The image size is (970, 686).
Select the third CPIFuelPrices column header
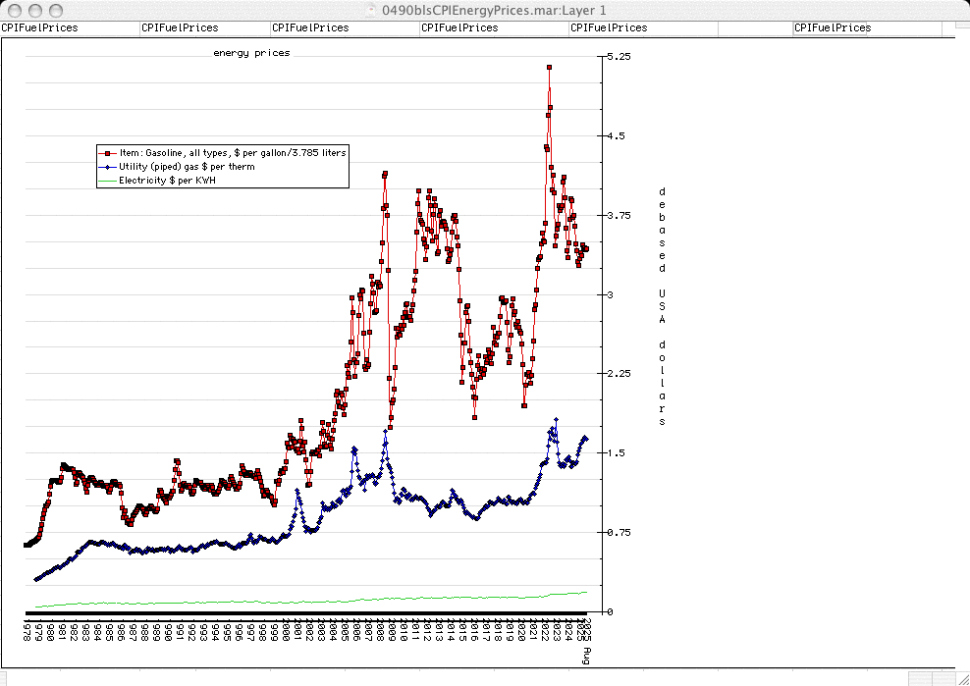[310, 27]
